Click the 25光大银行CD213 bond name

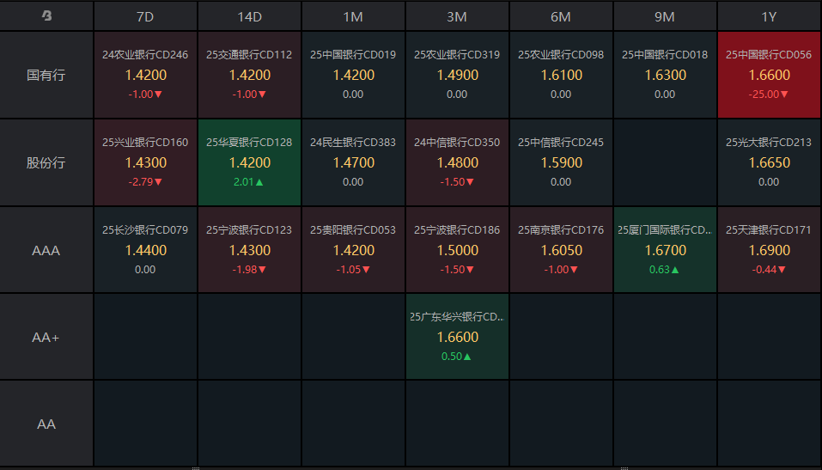(x=769, y=142)
